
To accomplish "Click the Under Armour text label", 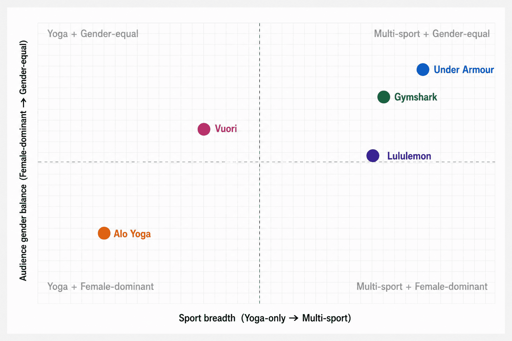I will [464, 70].
